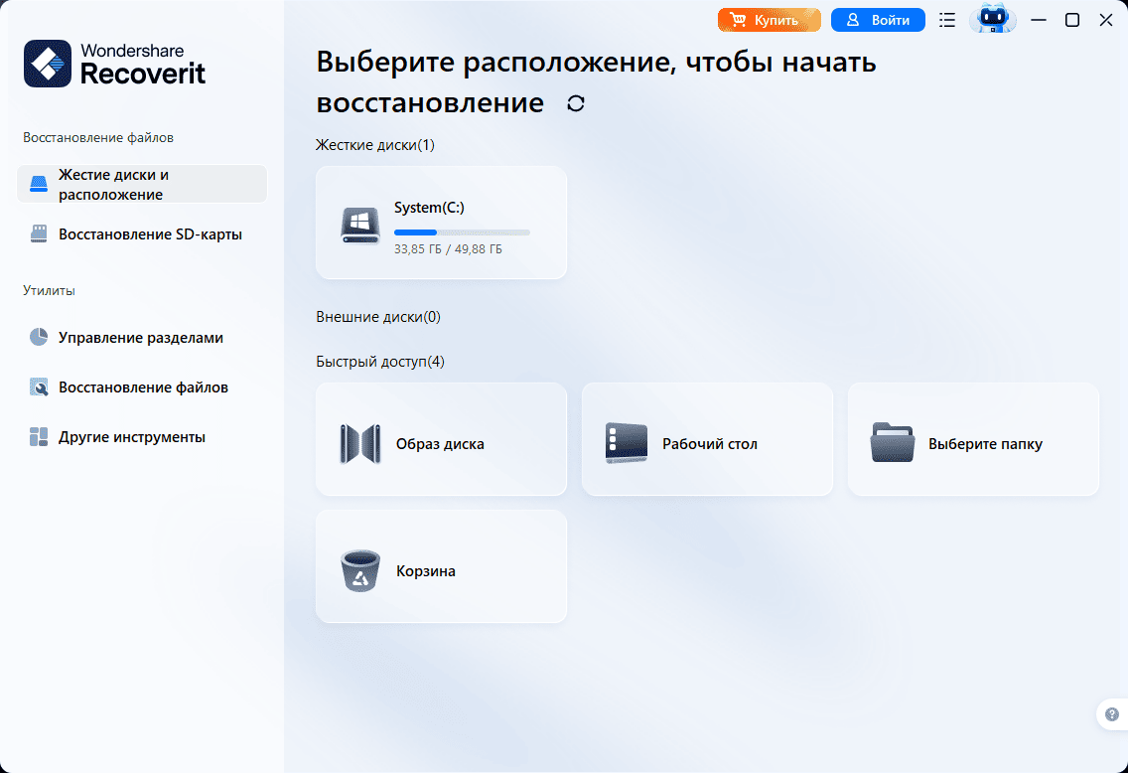Click the System(C:) storage usage bar
Screen dimensions: 1128x773
462,232
